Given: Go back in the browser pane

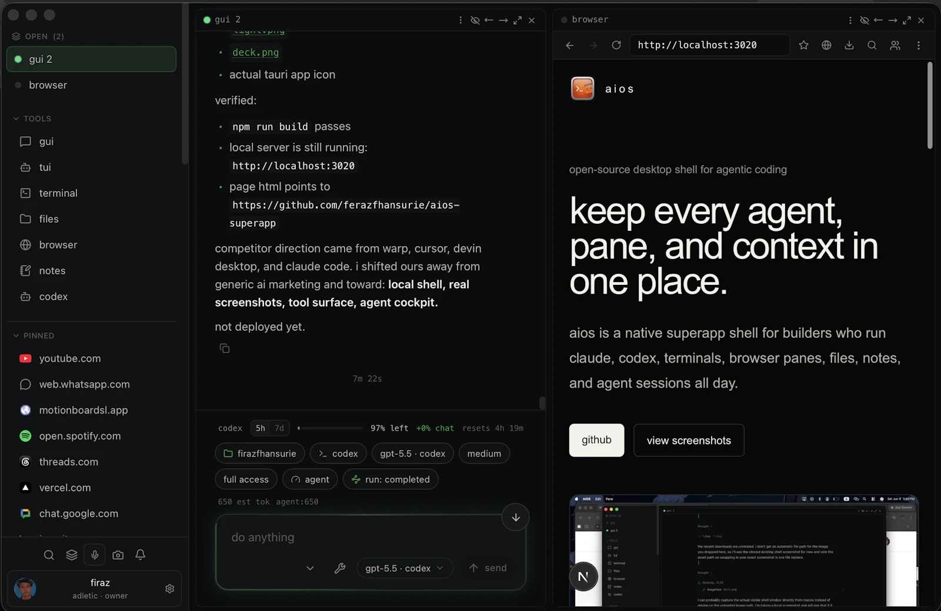Looking at the screenshot, I should (x=569, y=45).
